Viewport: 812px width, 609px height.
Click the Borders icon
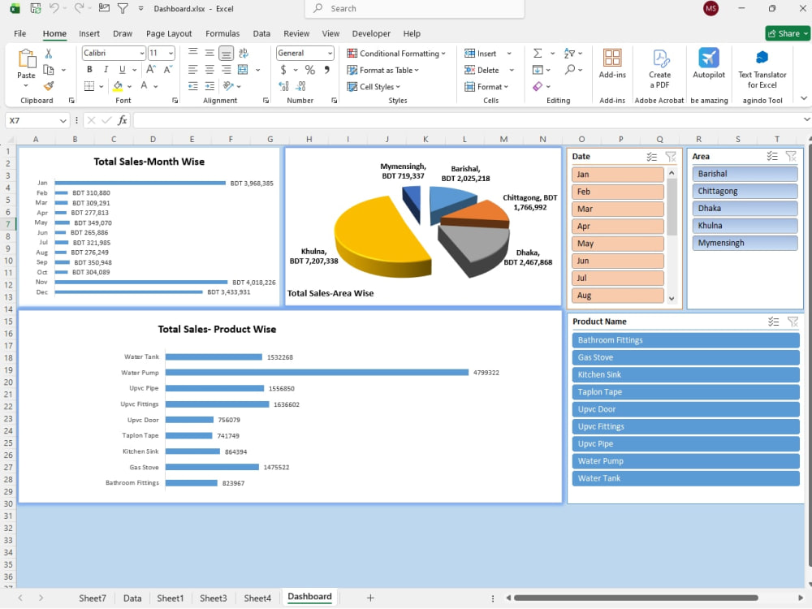pos(89,86)
